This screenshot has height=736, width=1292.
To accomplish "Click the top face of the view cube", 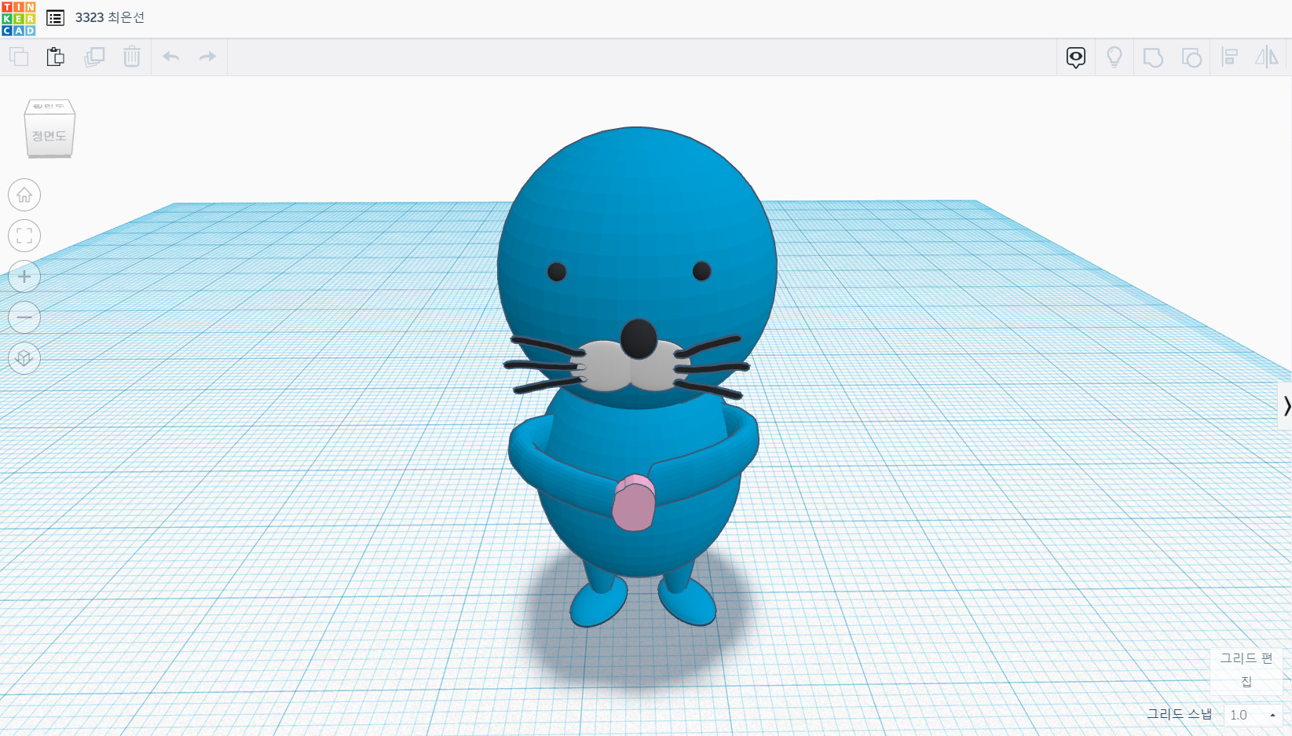I will point(49,106).
